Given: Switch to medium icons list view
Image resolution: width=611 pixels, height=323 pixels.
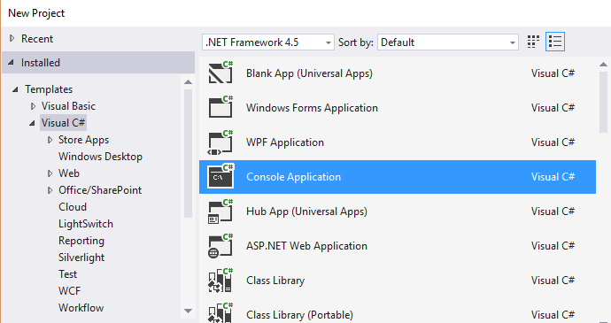Looking at the screenshot, I should 555,42.
